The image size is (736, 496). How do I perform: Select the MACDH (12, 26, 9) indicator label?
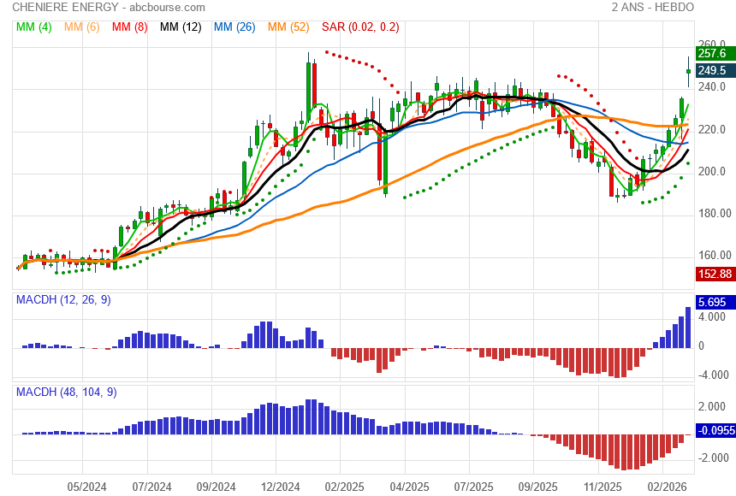(63, 300)
